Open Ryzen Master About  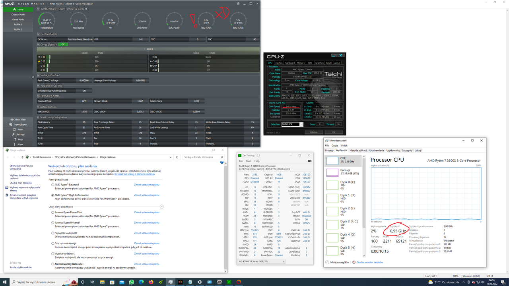18,144
